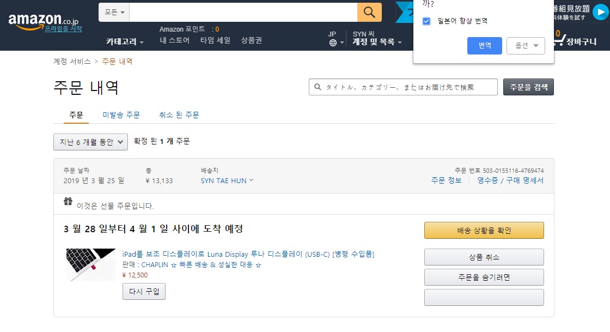610x332 pixels.
Task: Open the Luna Display product title link
Action: pyautogui.click(x=248, y=254)
